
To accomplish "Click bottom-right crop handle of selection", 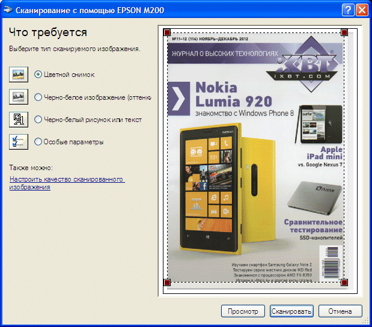I will (x=344, y=283).
